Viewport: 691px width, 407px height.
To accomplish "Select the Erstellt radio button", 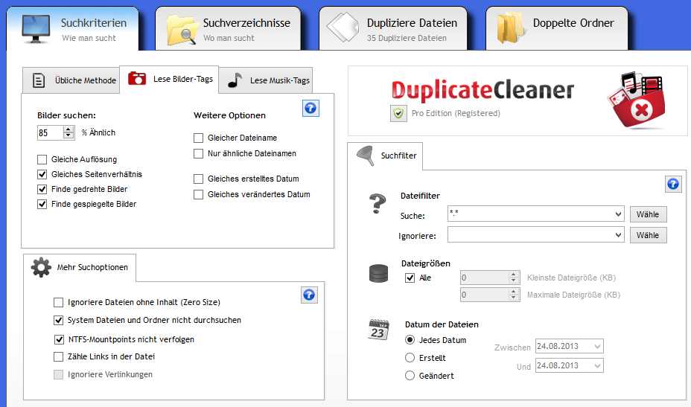I will pyautogui.click(x=410, y=358).
